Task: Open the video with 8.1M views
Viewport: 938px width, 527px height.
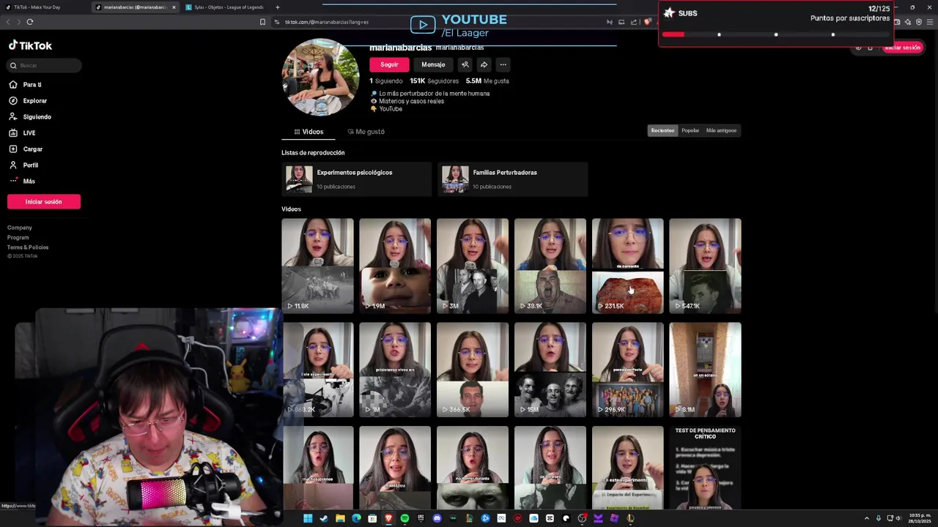Action: tap(705, 370)
